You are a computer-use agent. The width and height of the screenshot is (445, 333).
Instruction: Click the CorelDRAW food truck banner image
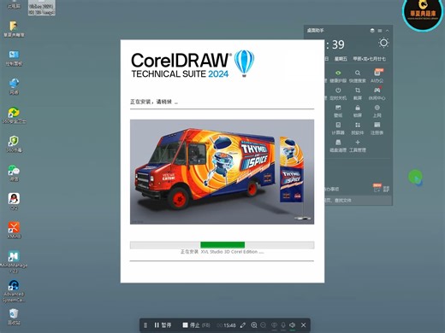pos(222,172)
